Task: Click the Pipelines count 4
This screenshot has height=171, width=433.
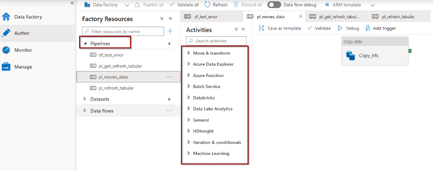Action: (169, 44)
